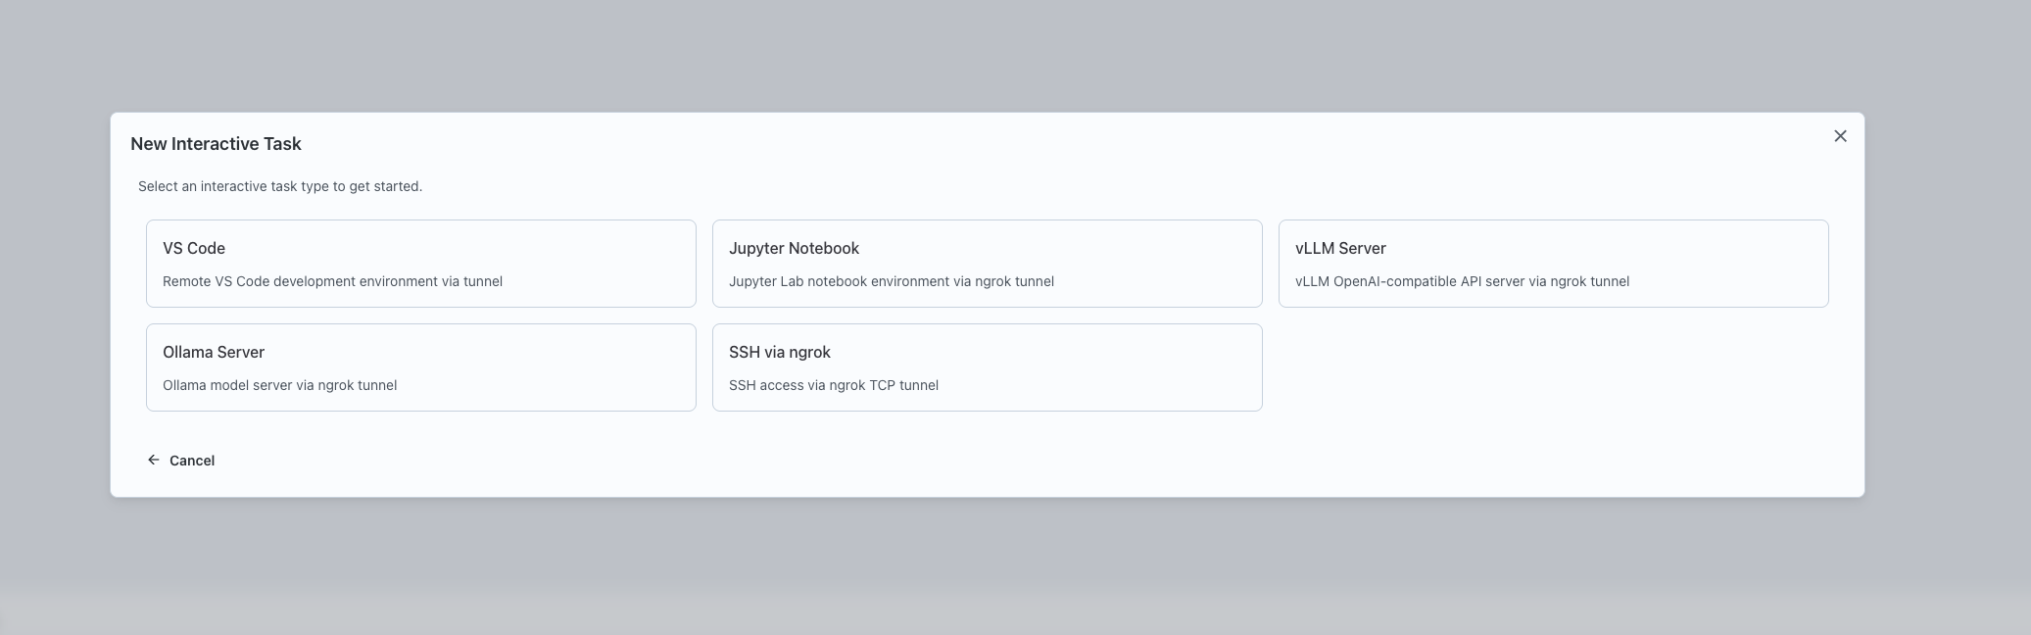
Task: Click the back arrow next to Cancel
Action: [x=153, y=459]
